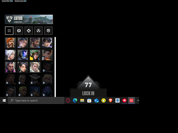178x133 pixels.
Task: Open File Explorer from taskbar
Action: pyautogui.click(x=82, y=100)
